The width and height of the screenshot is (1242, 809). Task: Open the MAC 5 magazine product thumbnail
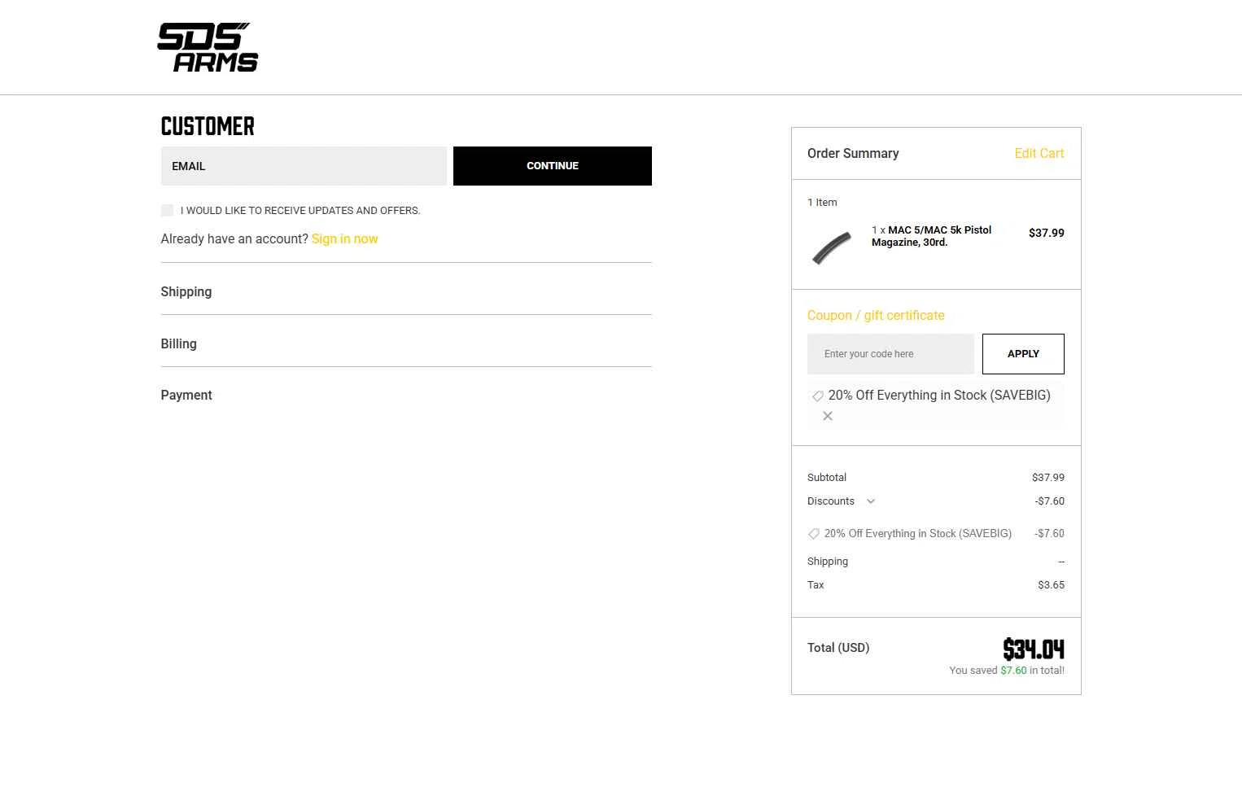[x=832, y=247]
